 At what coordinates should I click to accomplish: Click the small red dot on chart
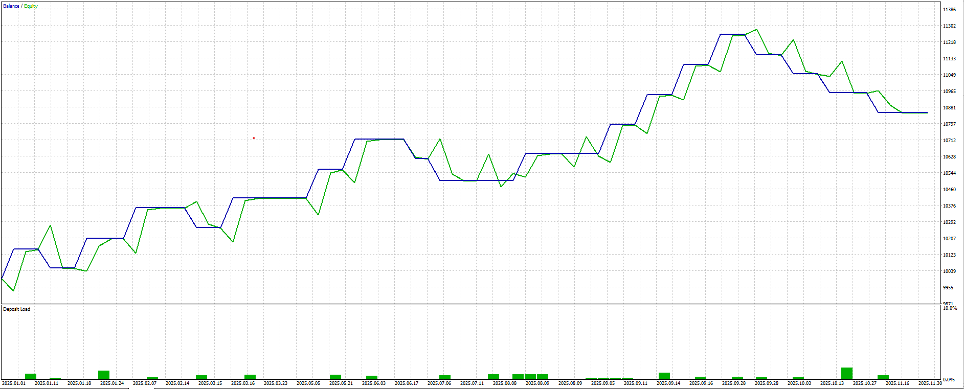point(254,138)
